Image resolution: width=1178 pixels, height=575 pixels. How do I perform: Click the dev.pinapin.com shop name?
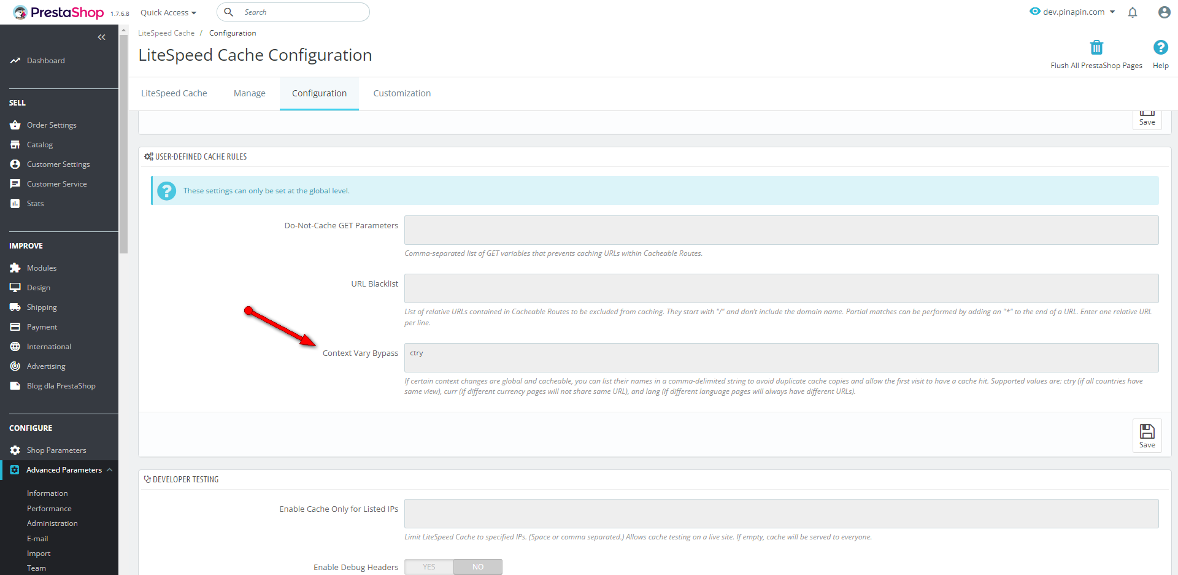pyautogui.click(x=1074, y=12)
